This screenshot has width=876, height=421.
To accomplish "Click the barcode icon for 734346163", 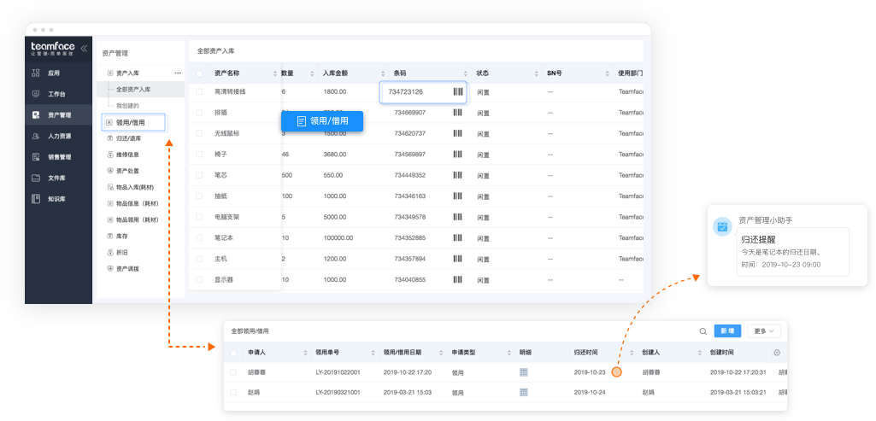I will [x=458, y=196].
